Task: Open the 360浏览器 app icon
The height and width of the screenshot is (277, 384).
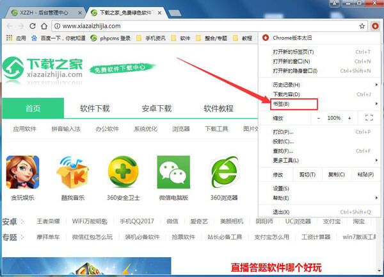Action: [x=224, y=172]
